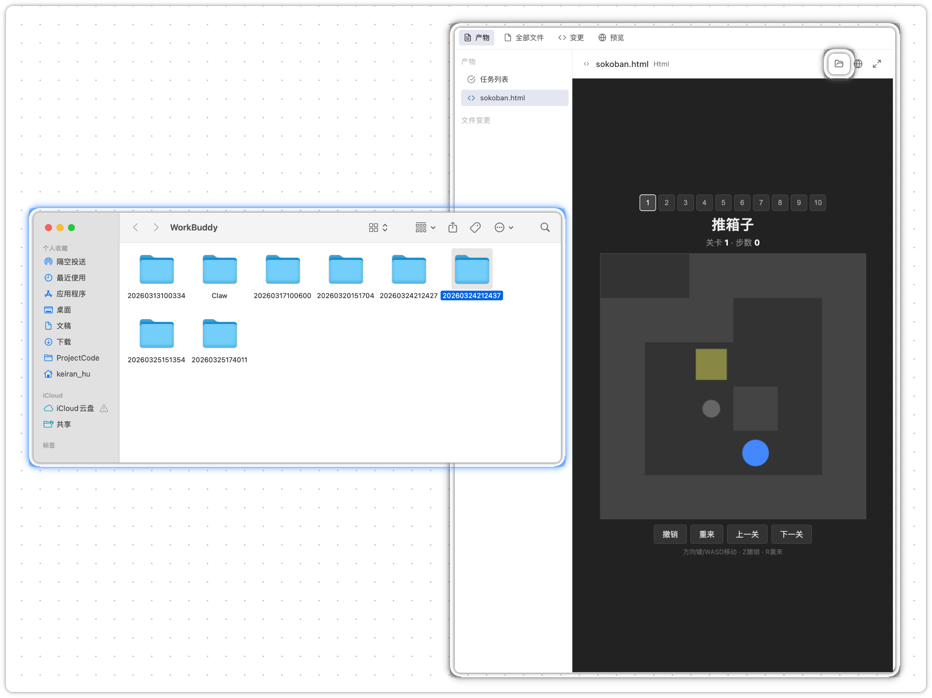The image size is (932, 698).
Task: Switch to the 预览 tab
Action: pyautogui.click(x=611, y=38)
